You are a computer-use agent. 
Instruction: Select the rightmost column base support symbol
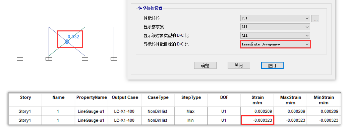pyautogui.click(x=114, y=59)
